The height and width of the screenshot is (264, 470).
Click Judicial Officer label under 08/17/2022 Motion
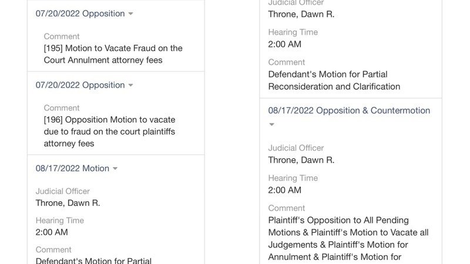coord(62,191)
